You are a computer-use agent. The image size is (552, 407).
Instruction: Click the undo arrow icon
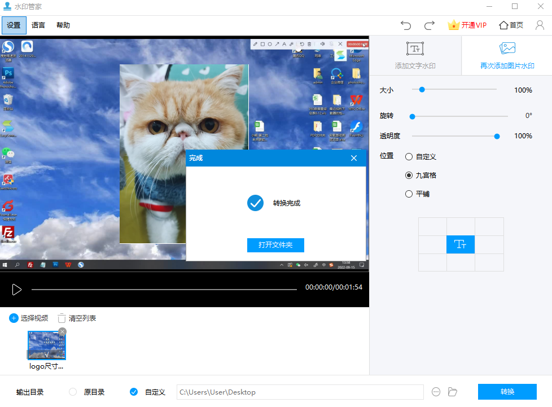406,25
